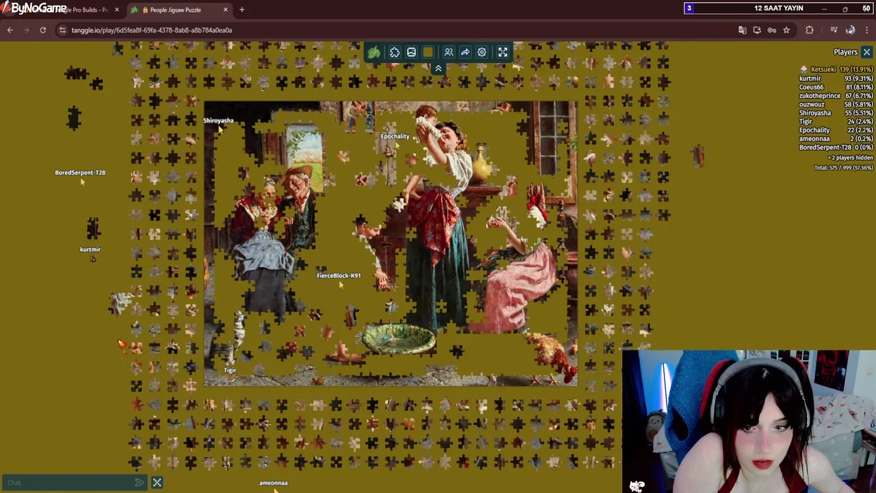Collapse the toolbar with double chevron
Screen dimensions: 876x493
coord(438,68)
